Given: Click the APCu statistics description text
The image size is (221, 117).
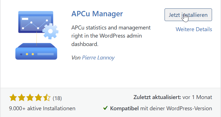Looking at the screenshot, I should (111, 36).
